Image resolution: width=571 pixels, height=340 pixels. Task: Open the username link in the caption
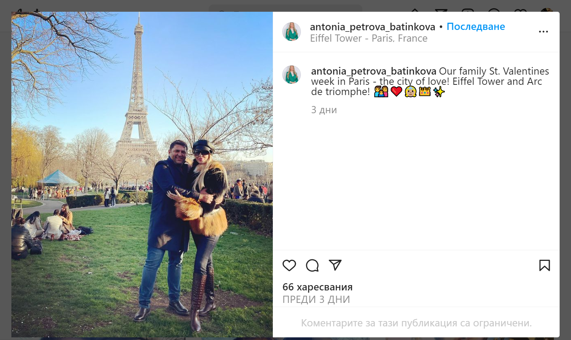[374, 71]
